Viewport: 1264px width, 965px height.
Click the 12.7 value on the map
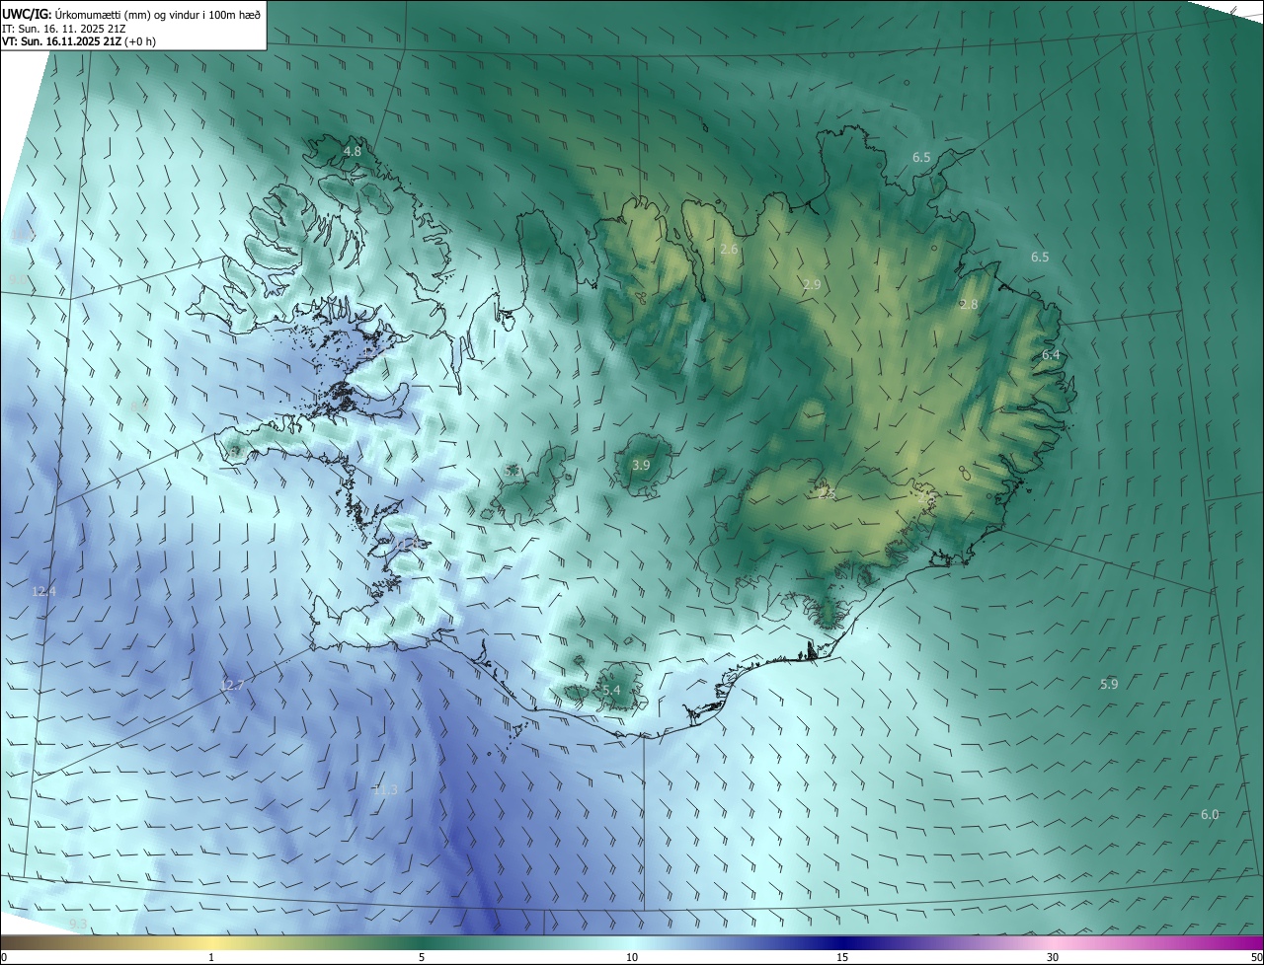(x=231, y=685)
